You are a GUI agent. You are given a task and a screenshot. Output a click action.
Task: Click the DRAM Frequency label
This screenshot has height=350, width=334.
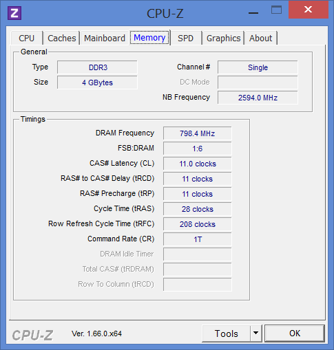pos(125,133)
